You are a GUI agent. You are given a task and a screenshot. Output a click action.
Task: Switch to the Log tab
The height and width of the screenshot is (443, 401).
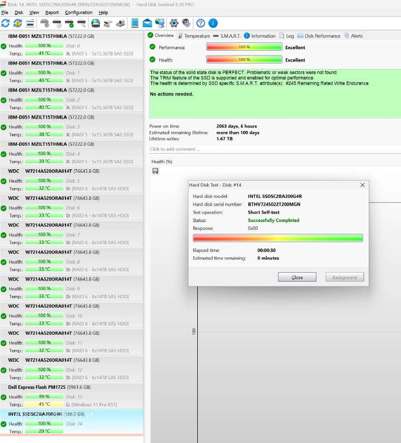pyautogui.click(x=287, y=36)
